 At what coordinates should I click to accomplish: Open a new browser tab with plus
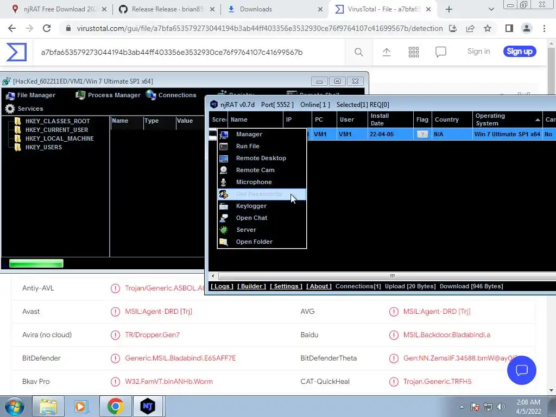449,9
